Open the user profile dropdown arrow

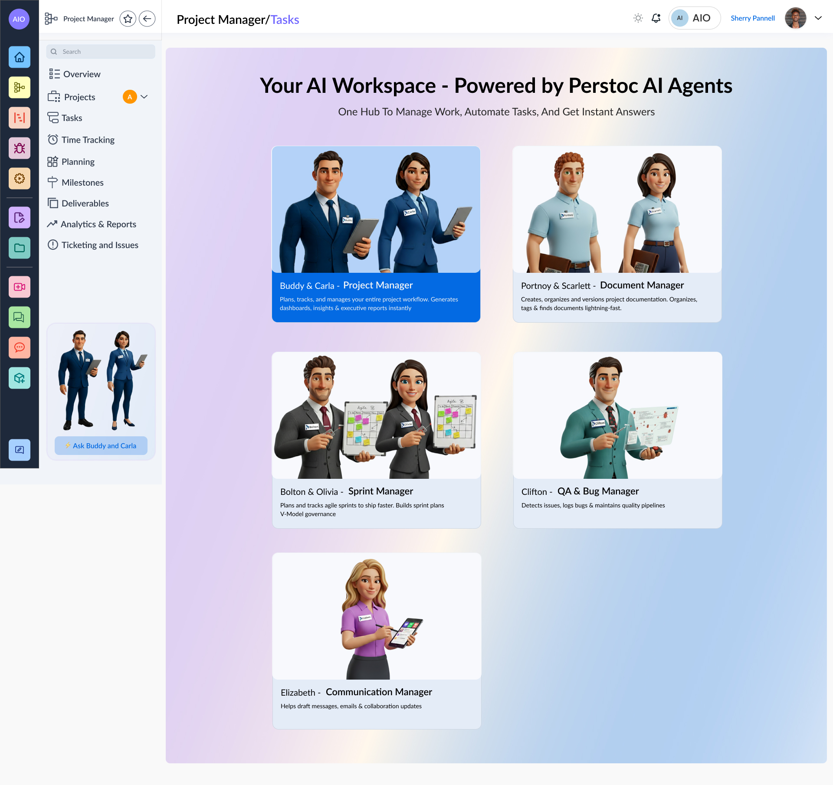(x=818, y=18)
